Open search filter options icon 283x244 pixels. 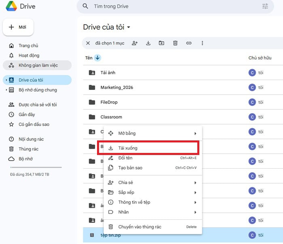(x=265, y=6)
